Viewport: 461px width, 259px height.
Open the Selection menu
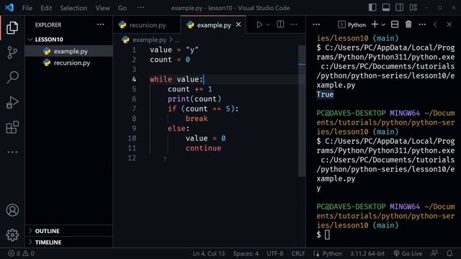pos(73,8)
